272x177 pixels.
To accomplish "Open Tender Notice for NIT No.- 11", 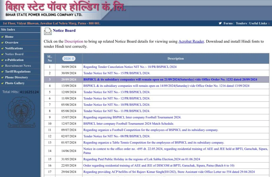I will (x=117, y=111).
